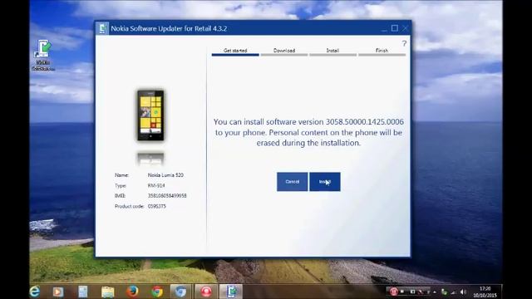This screenshot has height=299, width=532.
Task: Open the help question mark icon
Action: 404,43
